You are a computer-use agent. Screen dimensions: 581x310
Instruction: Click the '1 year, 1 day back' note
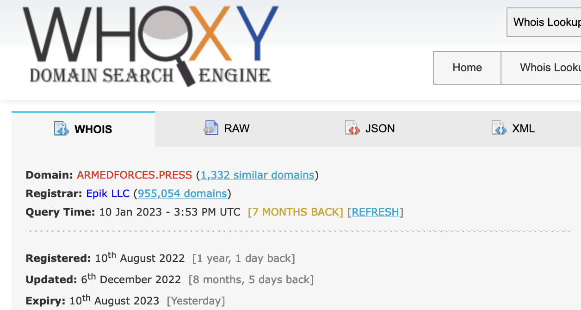click(244, 258)
